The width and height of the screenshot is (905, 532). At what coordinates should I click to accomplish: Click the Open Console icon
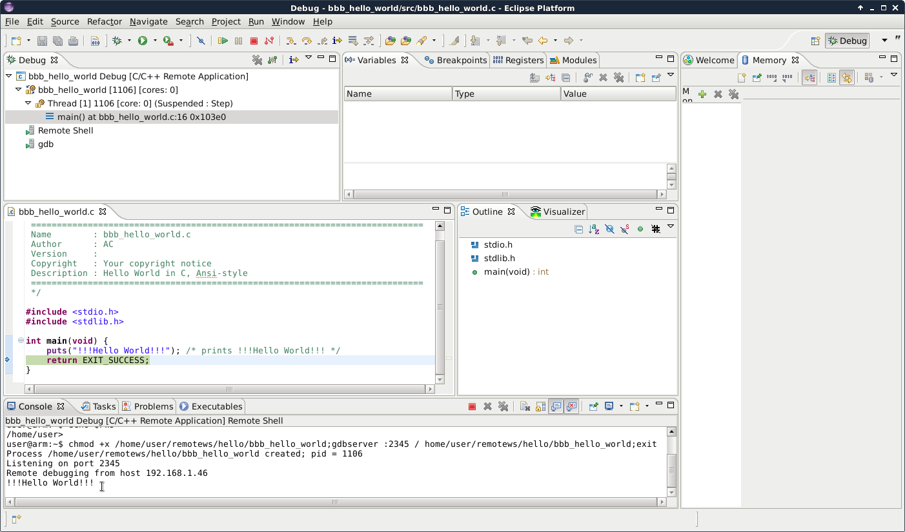[x=635, y=406]
